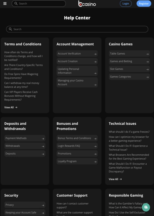Click the arrow beside Account Verification

95,54
